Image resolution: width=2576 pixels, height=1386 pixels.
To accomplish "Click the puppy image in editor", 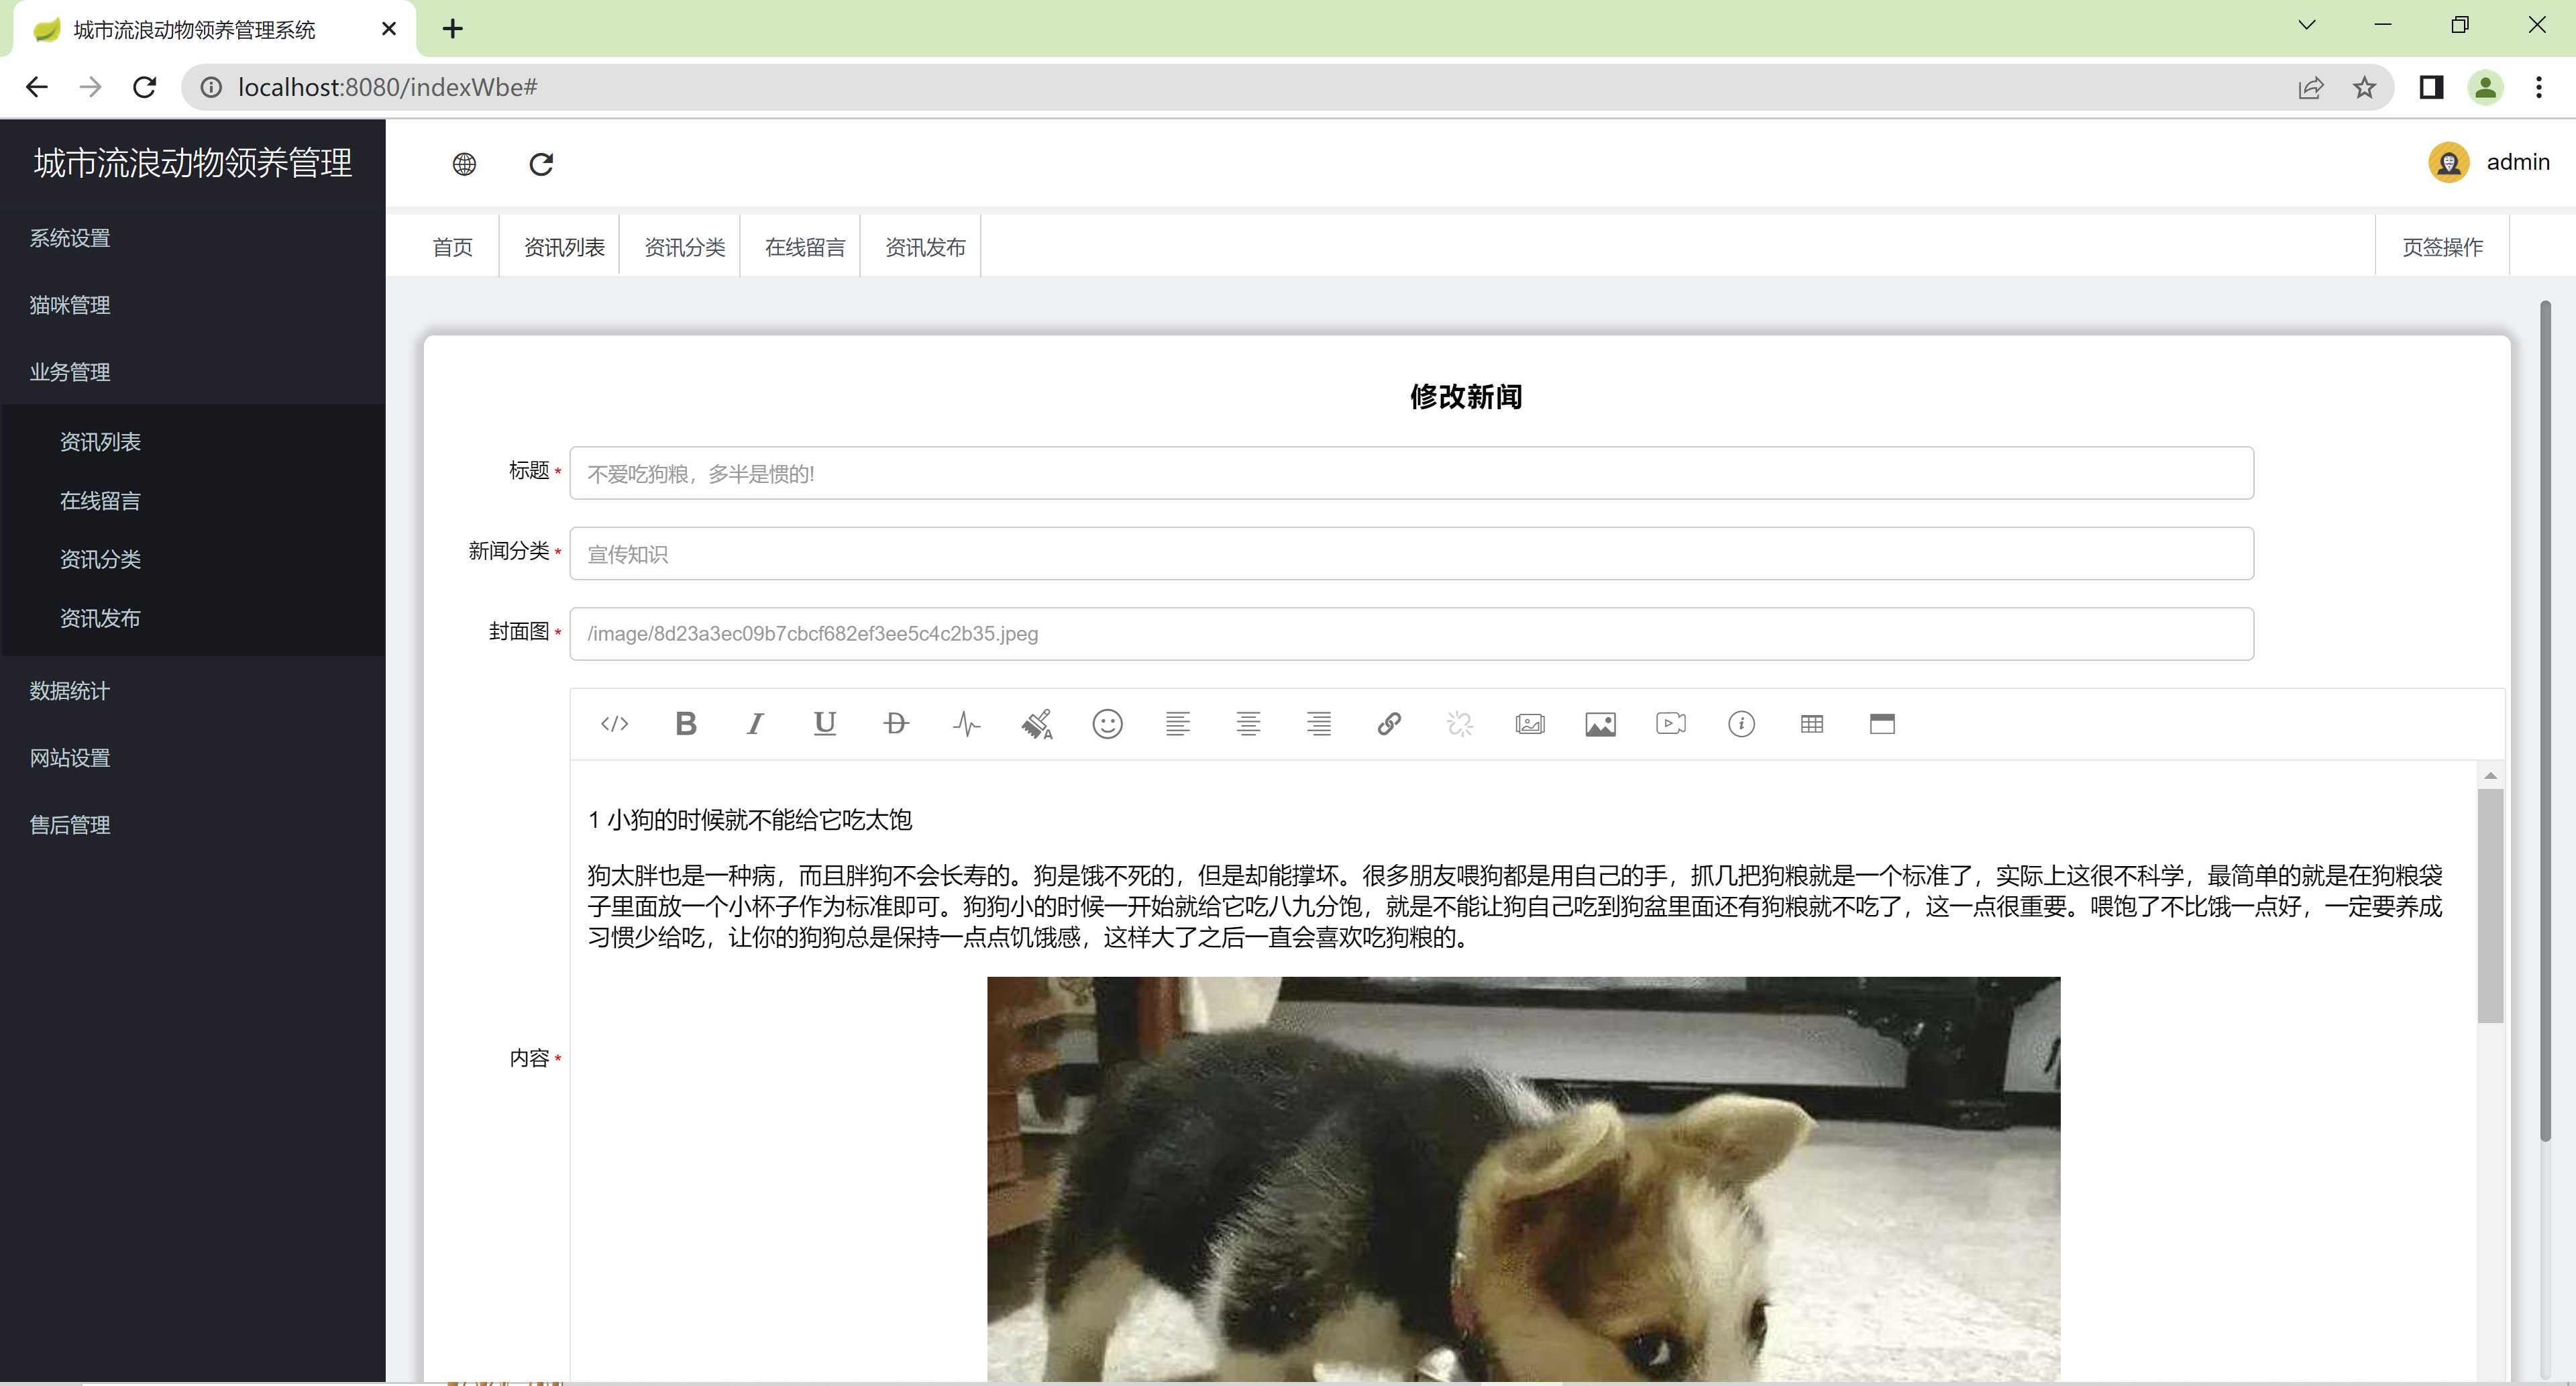I will click(1523, 1179).
